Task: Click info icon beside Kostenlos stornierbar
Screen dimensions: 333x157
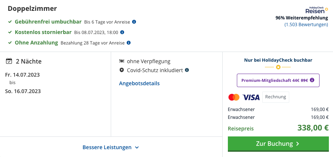Action: click(122, 32)
